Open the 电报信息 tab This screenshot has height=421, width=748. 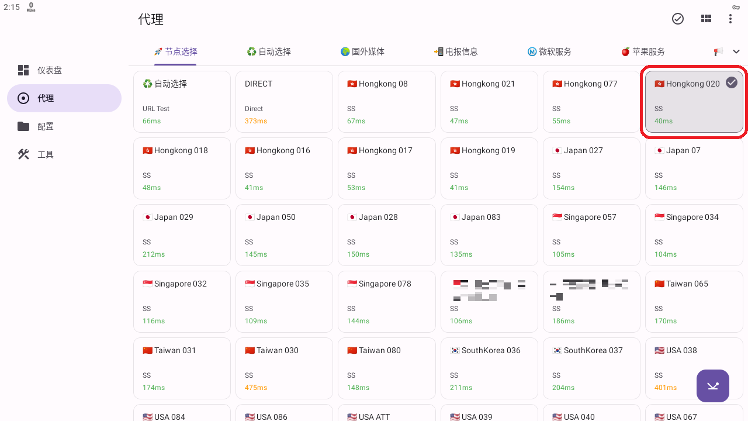(456, 51)
